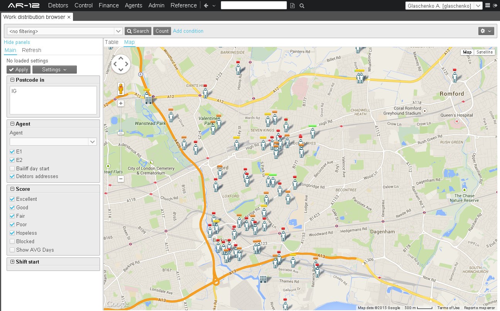Select the building marker near Thames Rd
The image size is (500, 311).
(263, 279)
